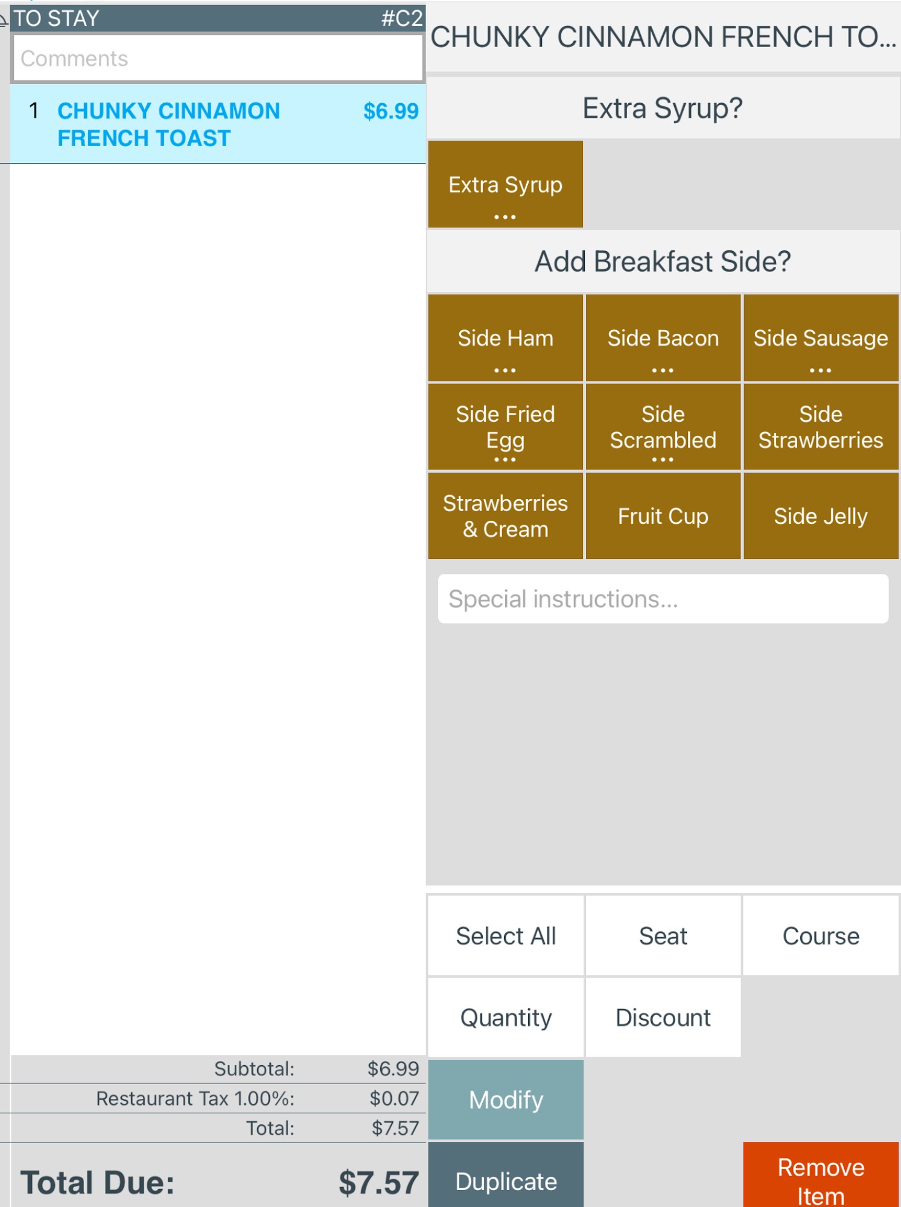The height and width of the screenshot is (1207, 901).
Task: Choose Strawberries & Cream side
Action: [505, 516]
